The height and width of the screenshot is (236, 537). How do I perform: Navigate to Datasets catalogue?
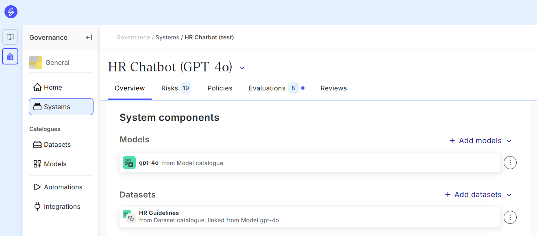click(57, 144)
